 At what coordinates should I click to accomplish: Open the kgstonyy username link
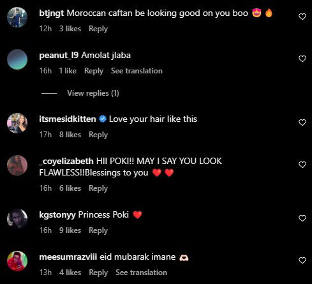[x=57, y=215]
